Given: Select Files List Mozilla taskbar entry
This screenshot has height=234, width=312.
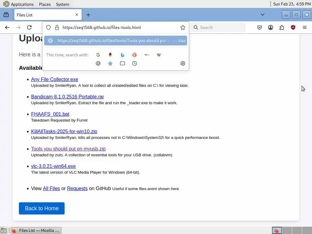Looking at the screenshot, I should coord(36,230).
